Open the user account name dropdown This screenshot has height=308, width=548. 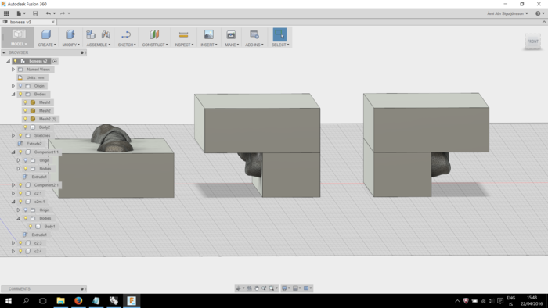[x=507, y=13]
